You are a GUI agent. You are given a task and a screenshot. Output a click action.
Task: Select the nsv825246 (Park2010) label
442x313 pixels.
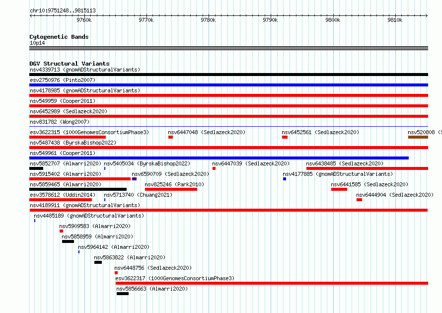[x=174, y=184]
